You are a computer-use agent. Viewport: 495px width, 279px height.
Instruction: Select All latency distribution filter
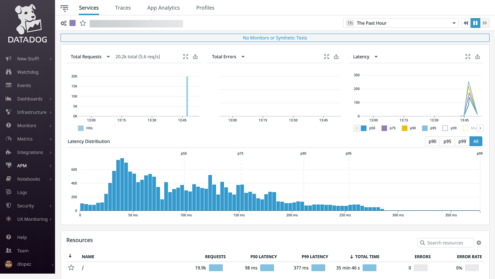(476, 141)
